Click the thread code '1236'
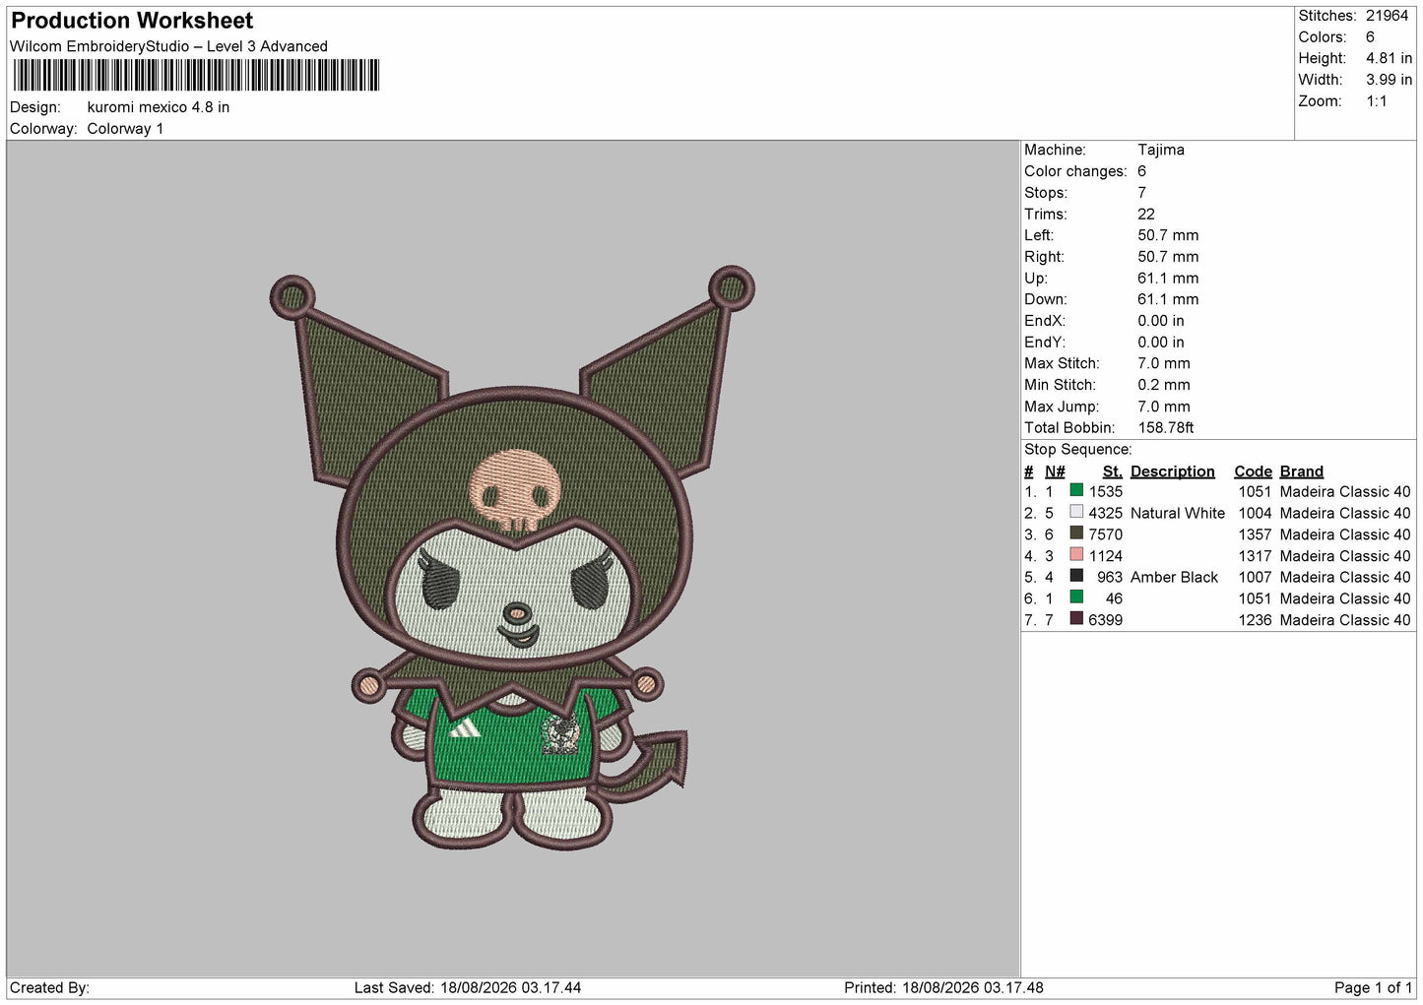This screenshot has width=1423, height=1005. pos(1255,621)
